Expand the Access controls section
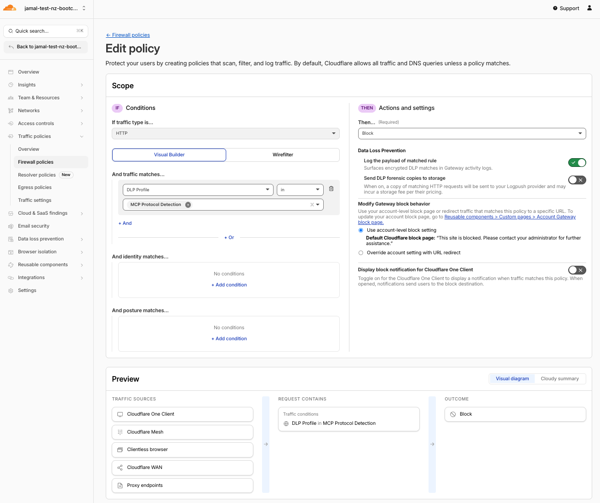600x503 pixels. [x=82, y=124]
